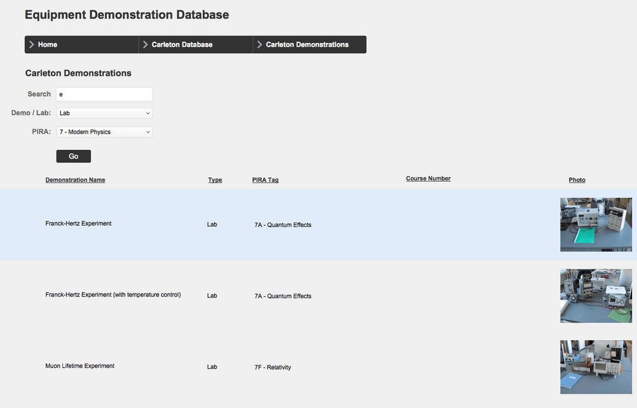This screenshot has height=408, width=637.
Task: Sort results by Demonstration Name
Action: pos(75,180)
